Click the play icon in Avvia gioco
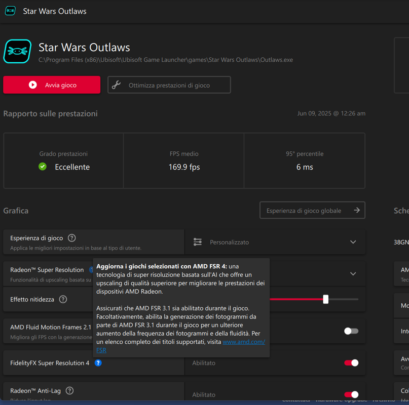Screen dimensions: 409x405 pos(32,85)
